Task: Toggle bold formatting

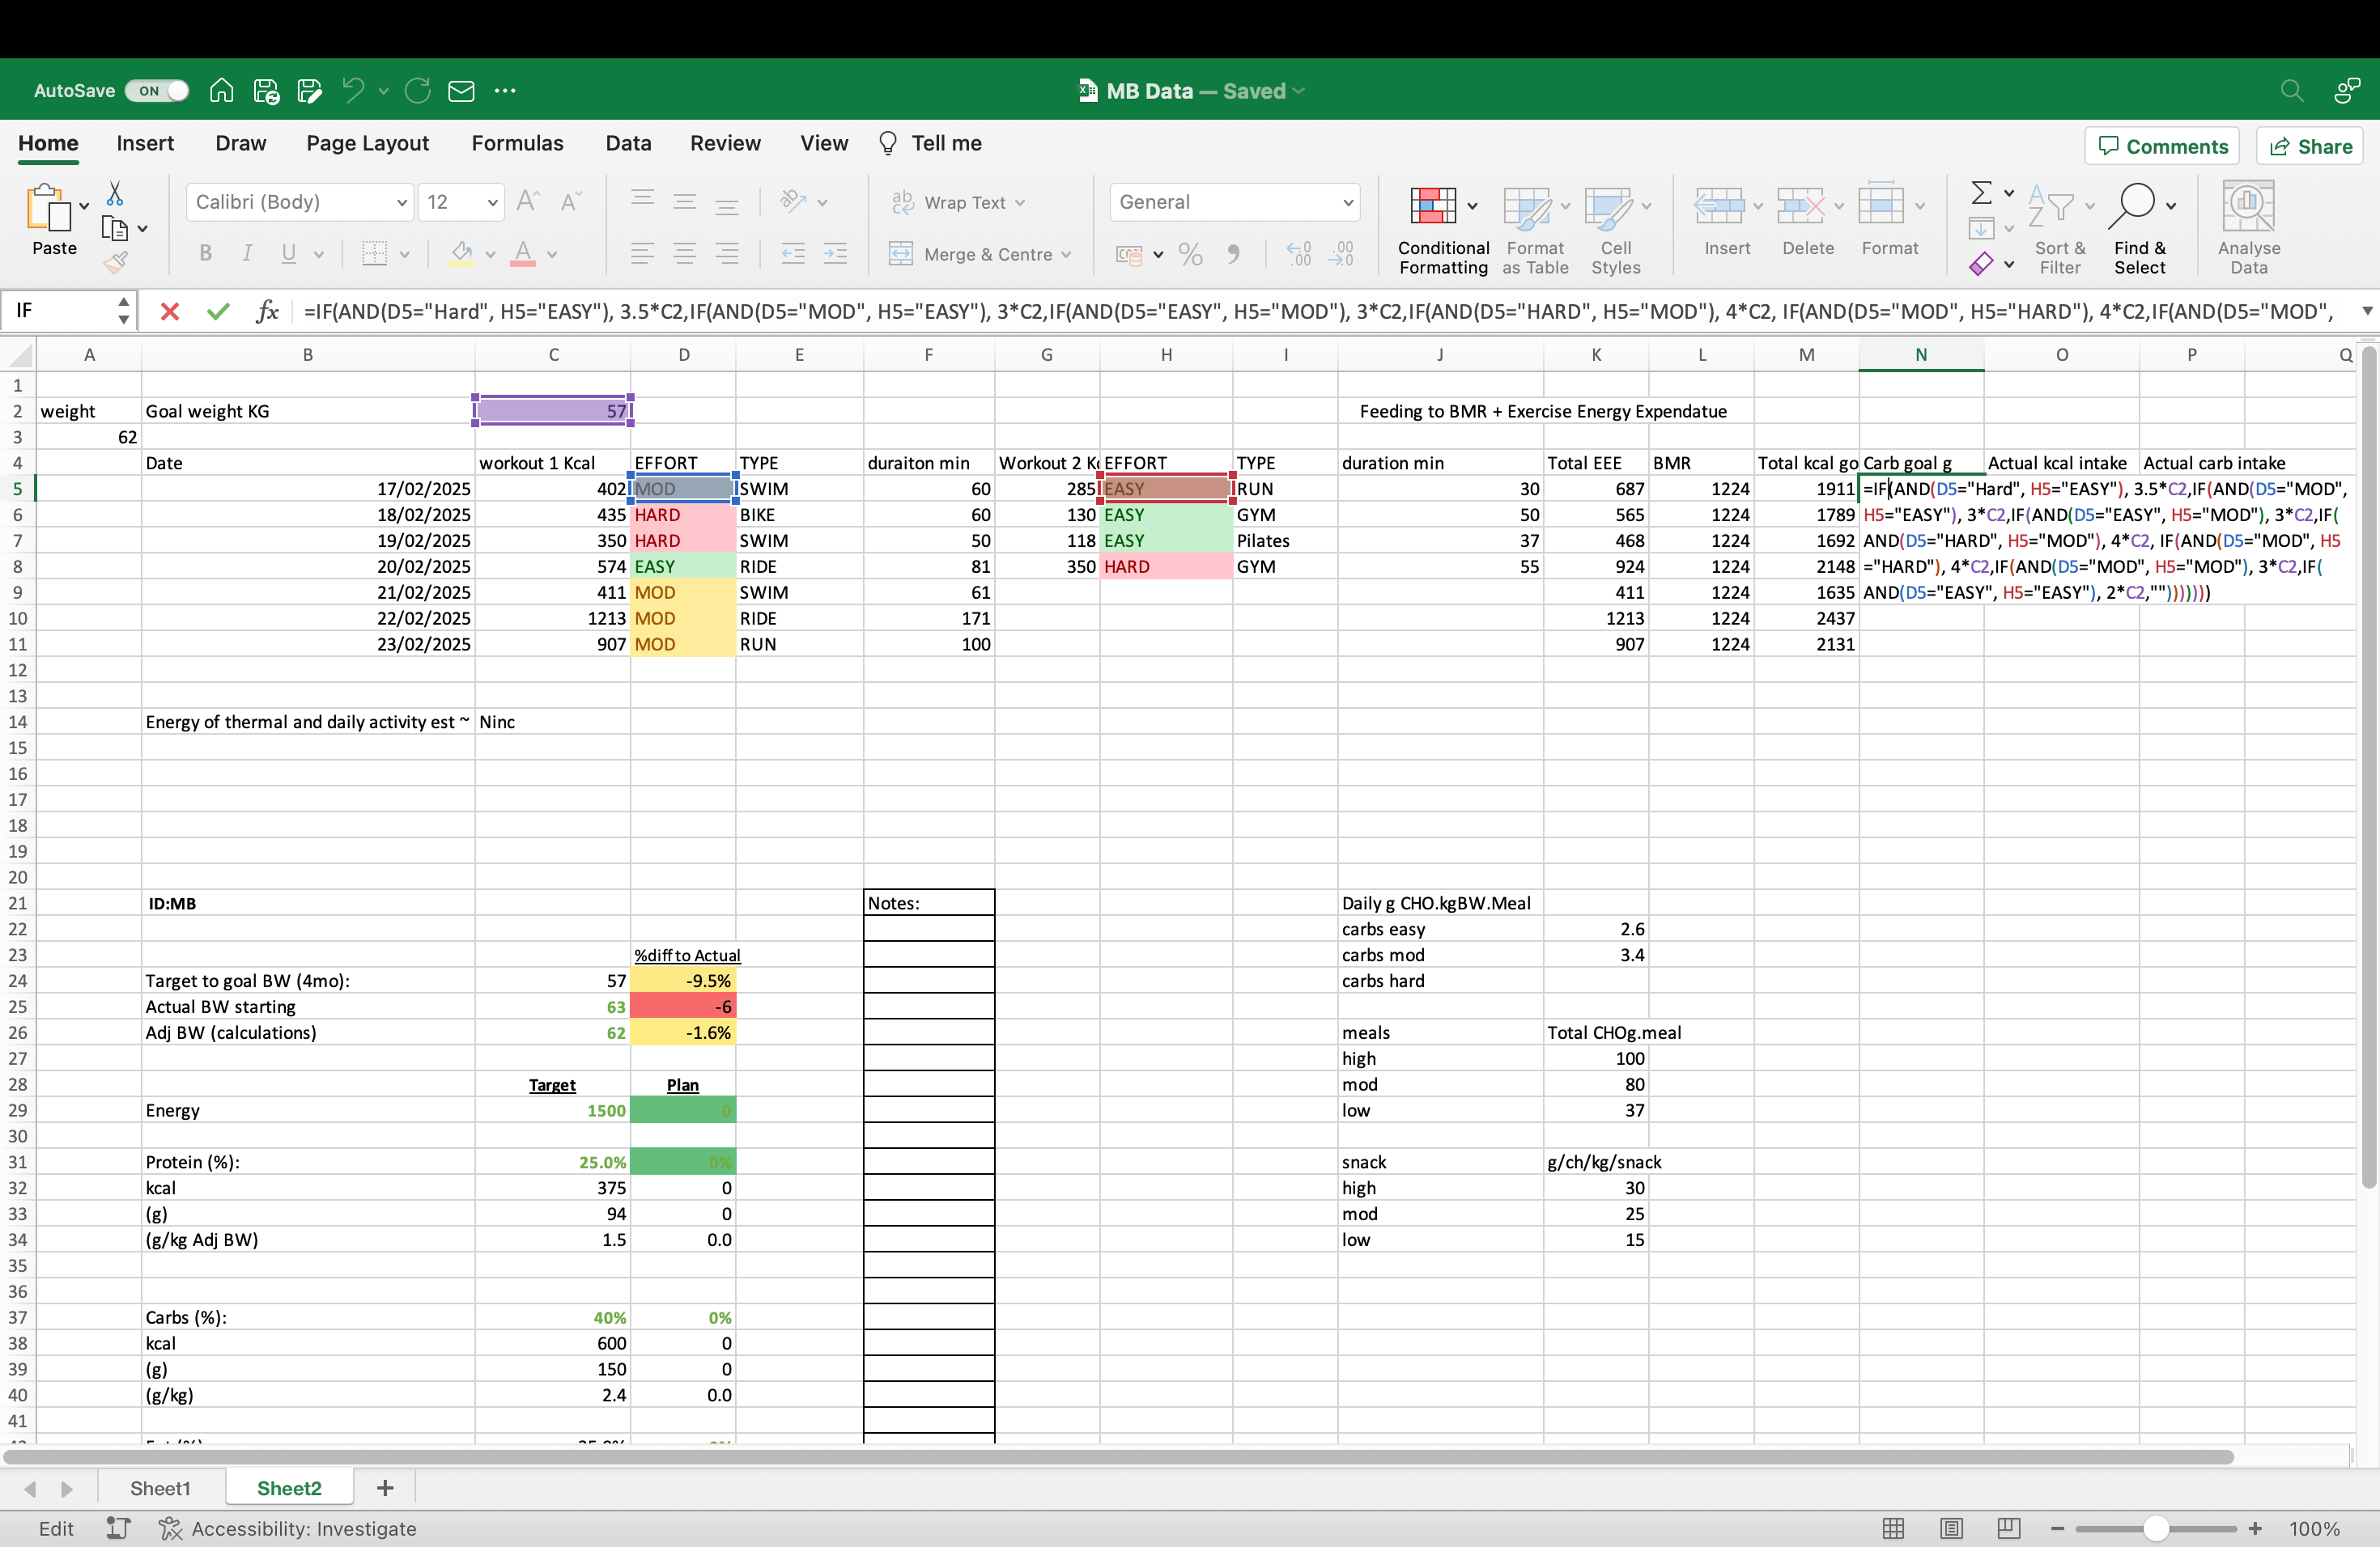Action: point(205,254)
